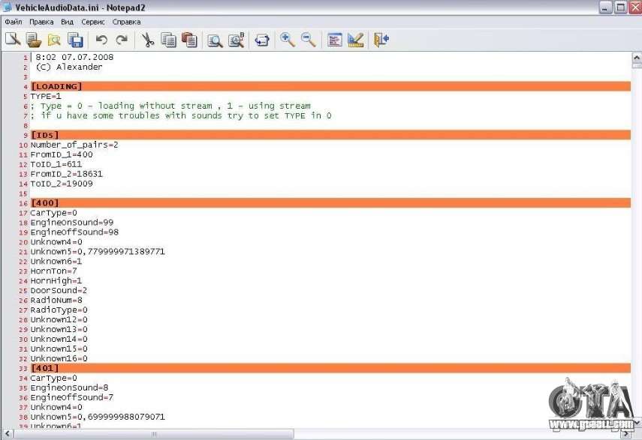Open the Файл menu

[13, 22]
